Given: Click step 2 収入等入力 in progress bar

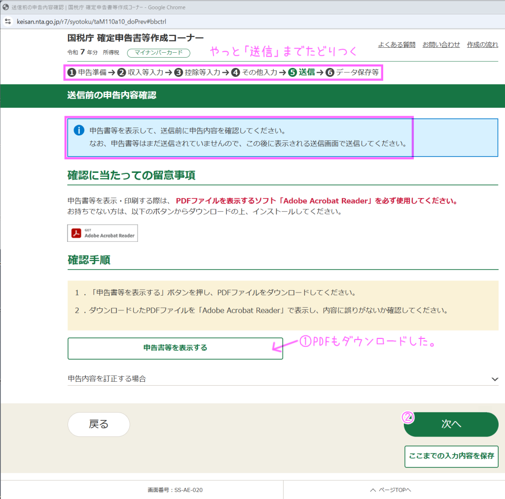Looking at the screenshot, I should tap(140, 72).
